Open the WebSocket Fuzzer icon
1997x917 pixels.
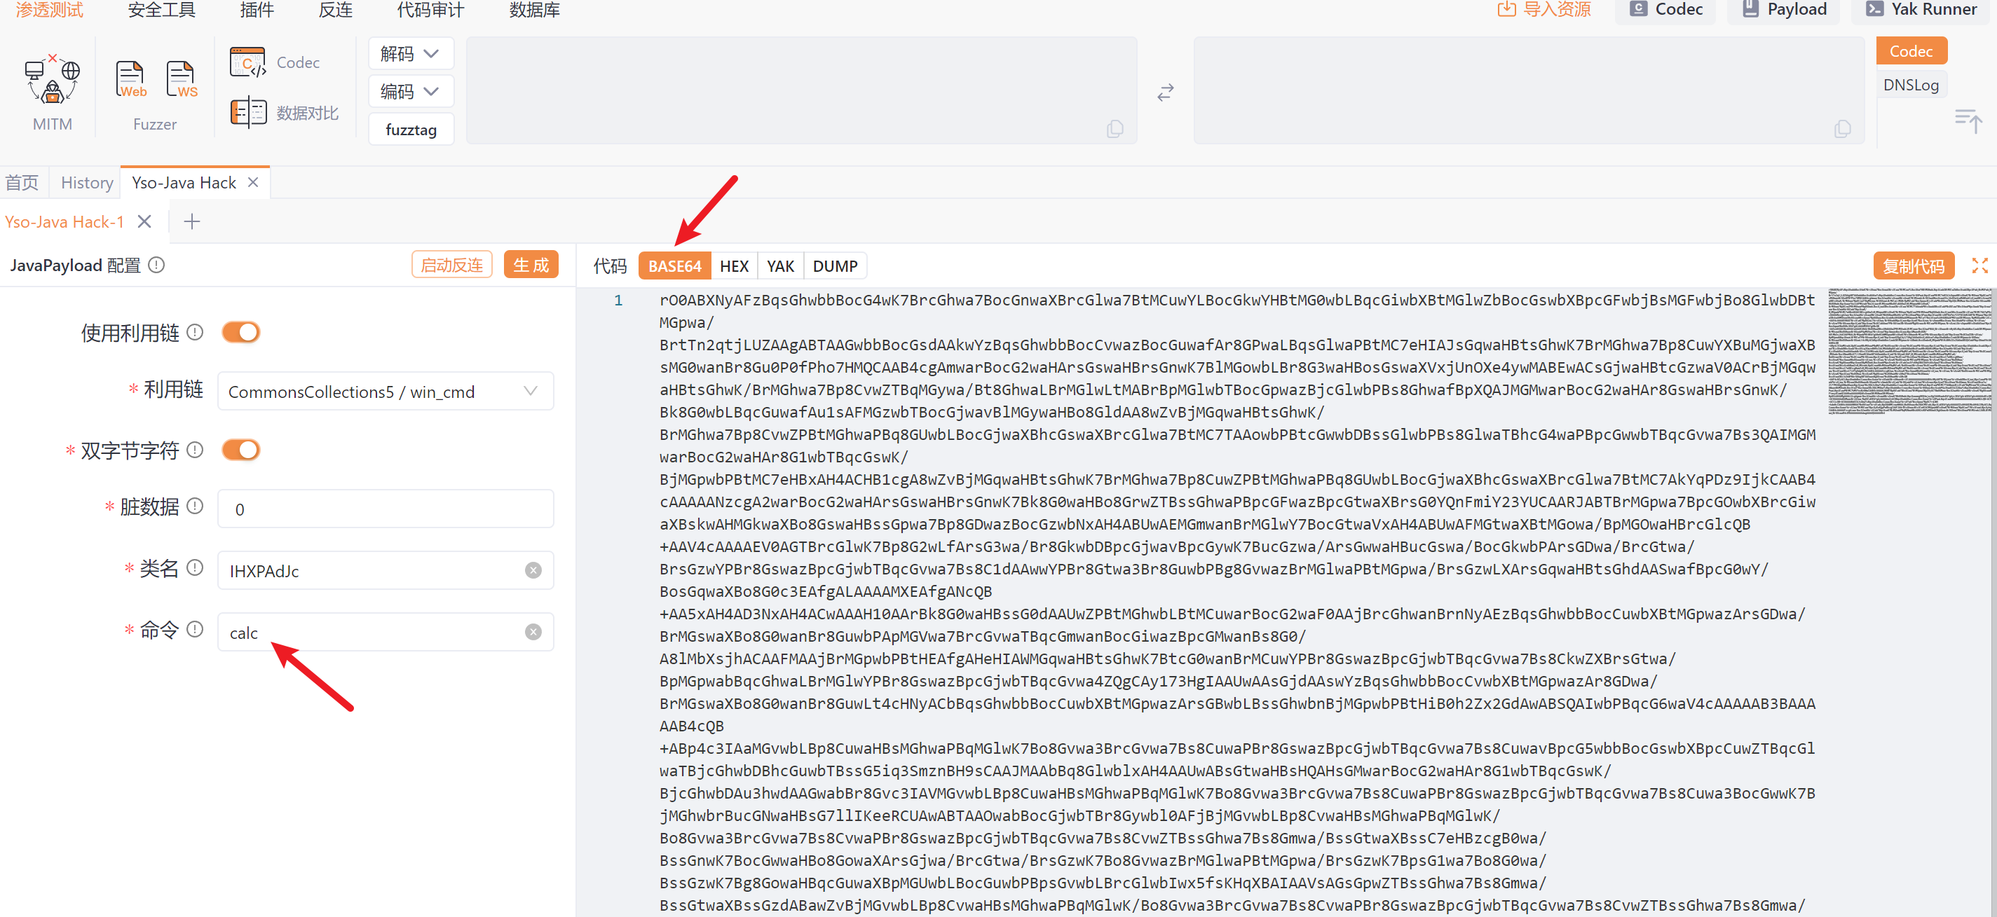point(182,80)
